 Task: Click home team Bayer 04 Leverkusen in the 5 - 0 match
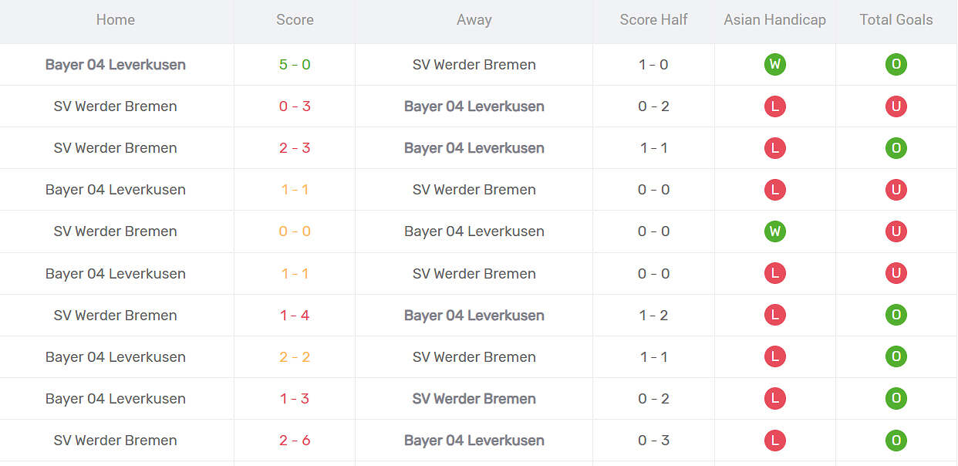(116, 65)
